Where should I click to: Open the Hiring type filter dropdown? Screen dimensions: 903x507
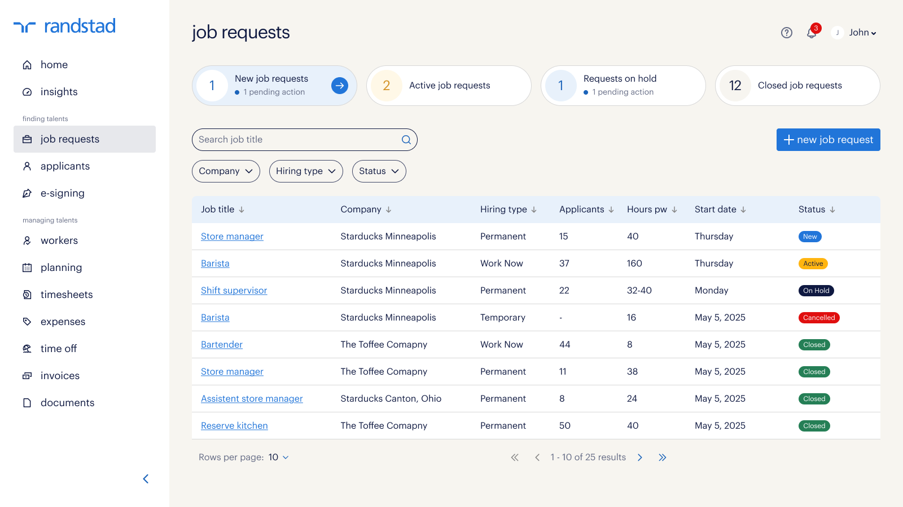(x=306, y=171)
